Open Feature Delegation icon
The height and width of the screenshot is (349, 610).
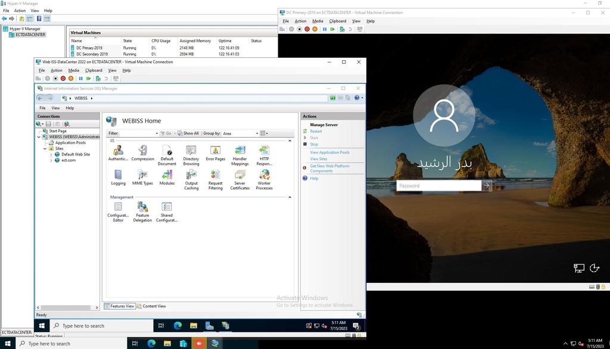[142, 212]
